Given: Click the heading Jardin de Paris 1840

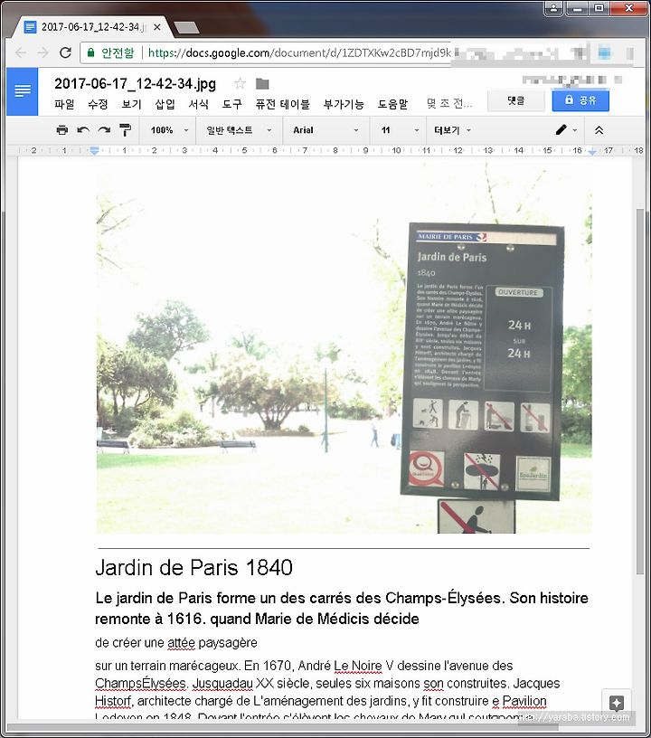Looking at the screenshot, I should (193, 568).
